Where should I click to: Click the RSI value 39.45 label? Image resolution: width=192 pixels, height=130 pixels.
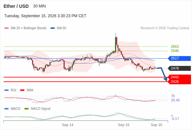(175, 100)
